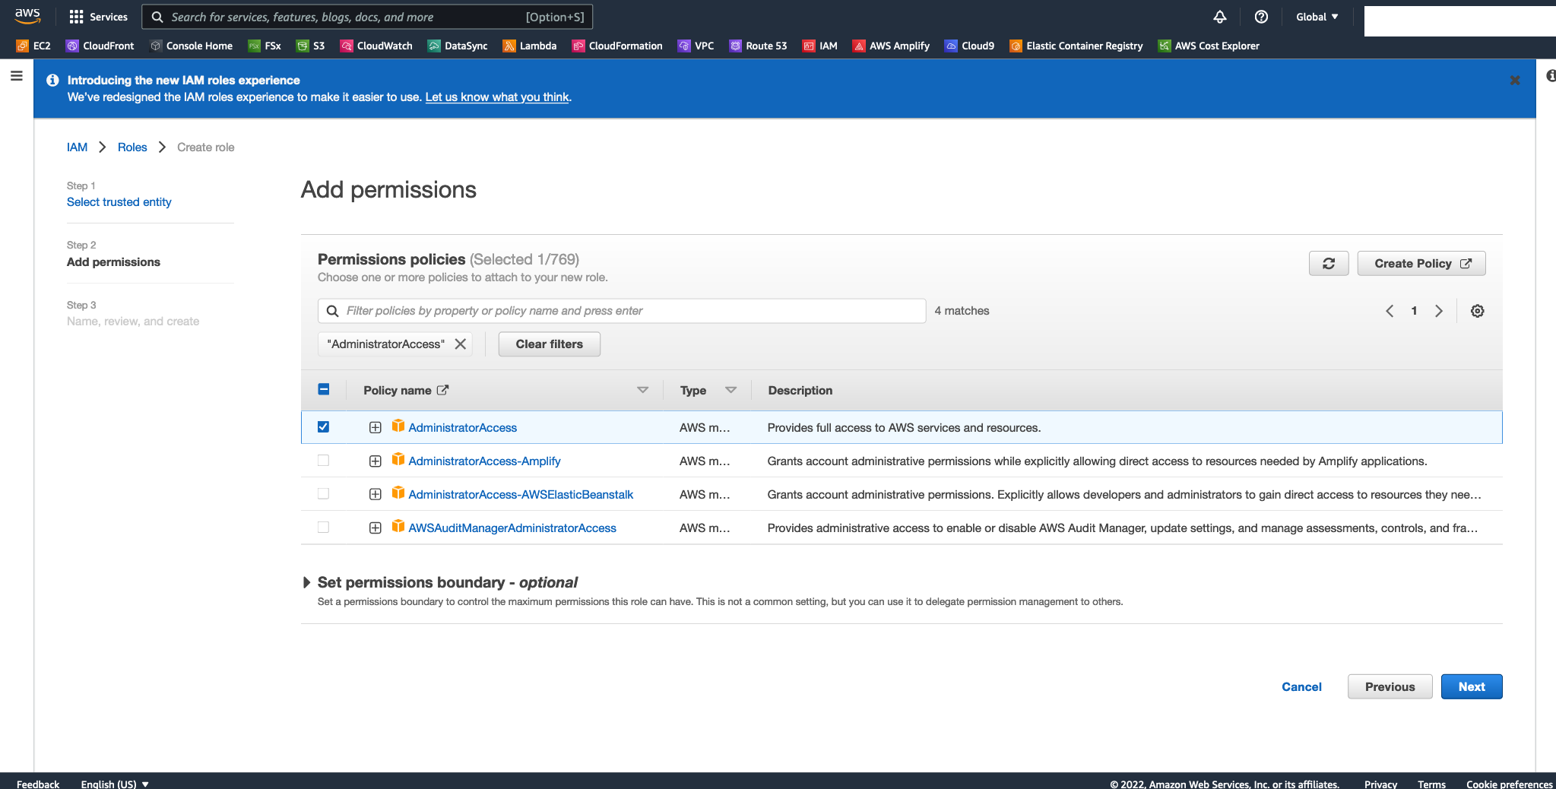The height and width of the screenshot is (789, 1556).
Task: Open the Services grid menu
Action: coord(98,17)
